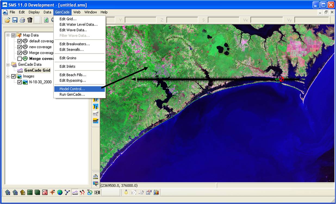Click the trash can Delete icon
Image resolution: width=336 pixels, height=204 pixels.
[x=30, y=20]
